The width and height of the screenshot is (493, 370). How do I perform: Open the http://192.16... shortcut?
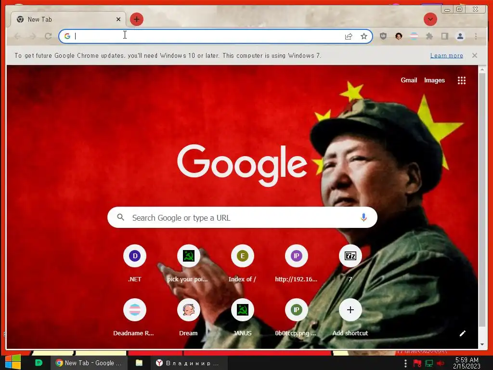pyautogui.click(x=296, y=264)
